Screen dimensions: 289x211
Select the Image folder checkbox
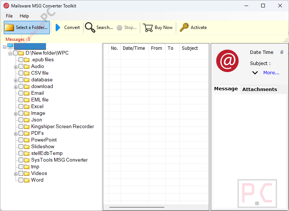click(21, 113)
